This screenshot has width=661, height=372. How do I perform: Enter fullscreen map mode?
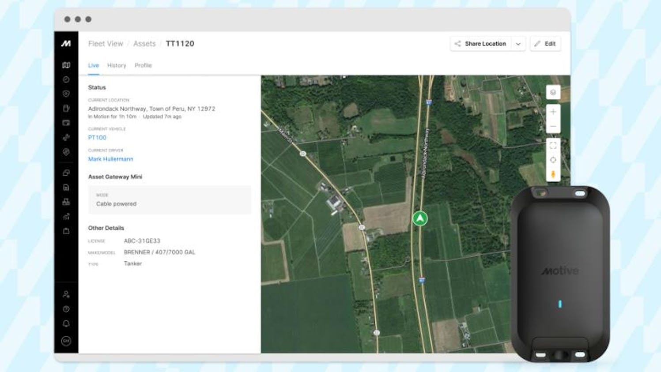(x=553, y=145)
